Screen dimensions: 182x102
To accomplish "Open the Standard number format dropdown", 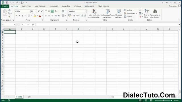I will 85,11.
